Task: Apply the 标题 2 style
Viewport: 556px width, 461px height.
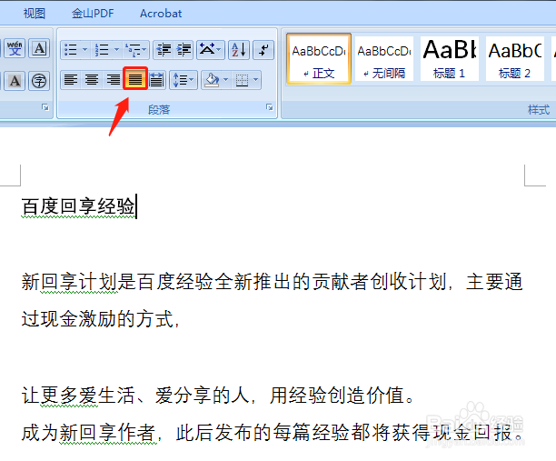Action: pyautogui.click(x=514, y=59)
